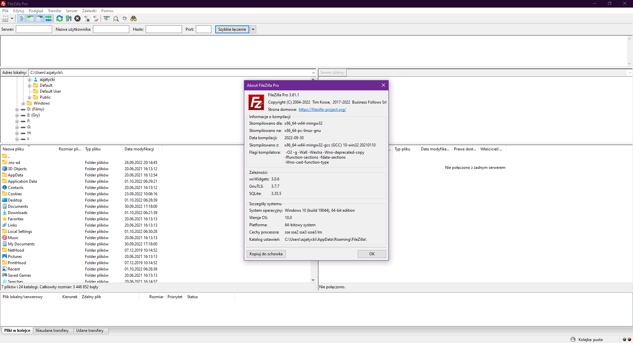
Task: Expand the D: (Filmy) drive node
Action: pyautogui.click(x=17, y=109)
